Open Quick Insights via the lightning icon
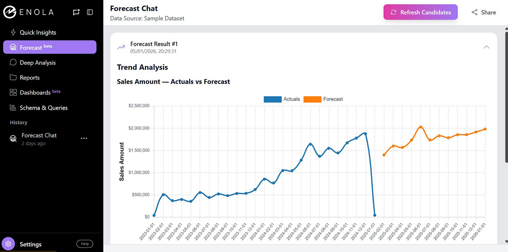 coord(13,32)
